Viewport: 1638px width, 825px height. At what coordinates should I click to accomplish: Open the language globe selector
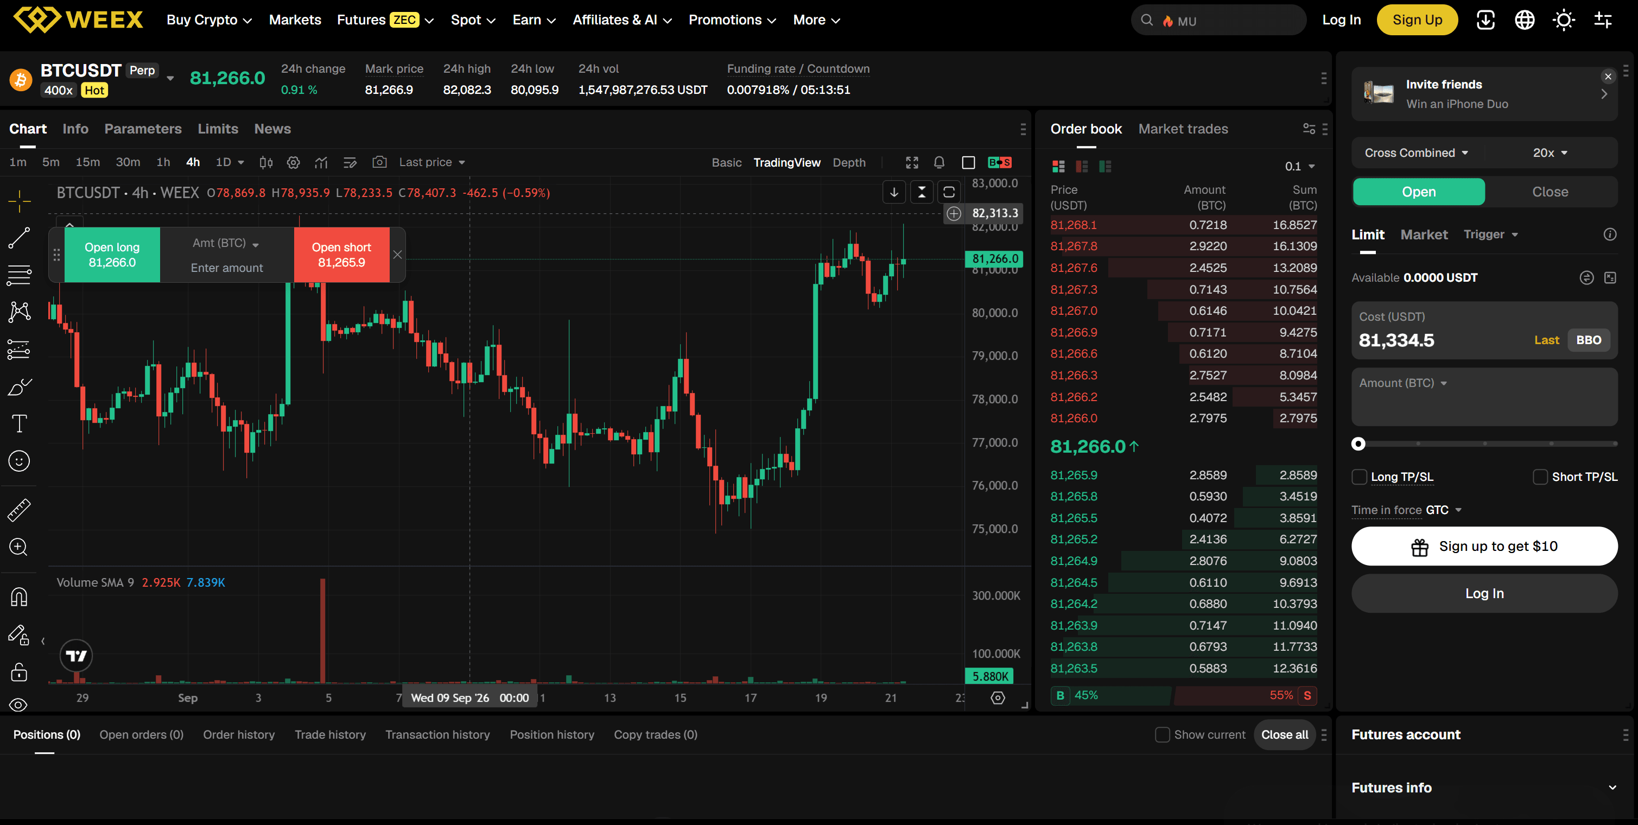click(1524, 21)
